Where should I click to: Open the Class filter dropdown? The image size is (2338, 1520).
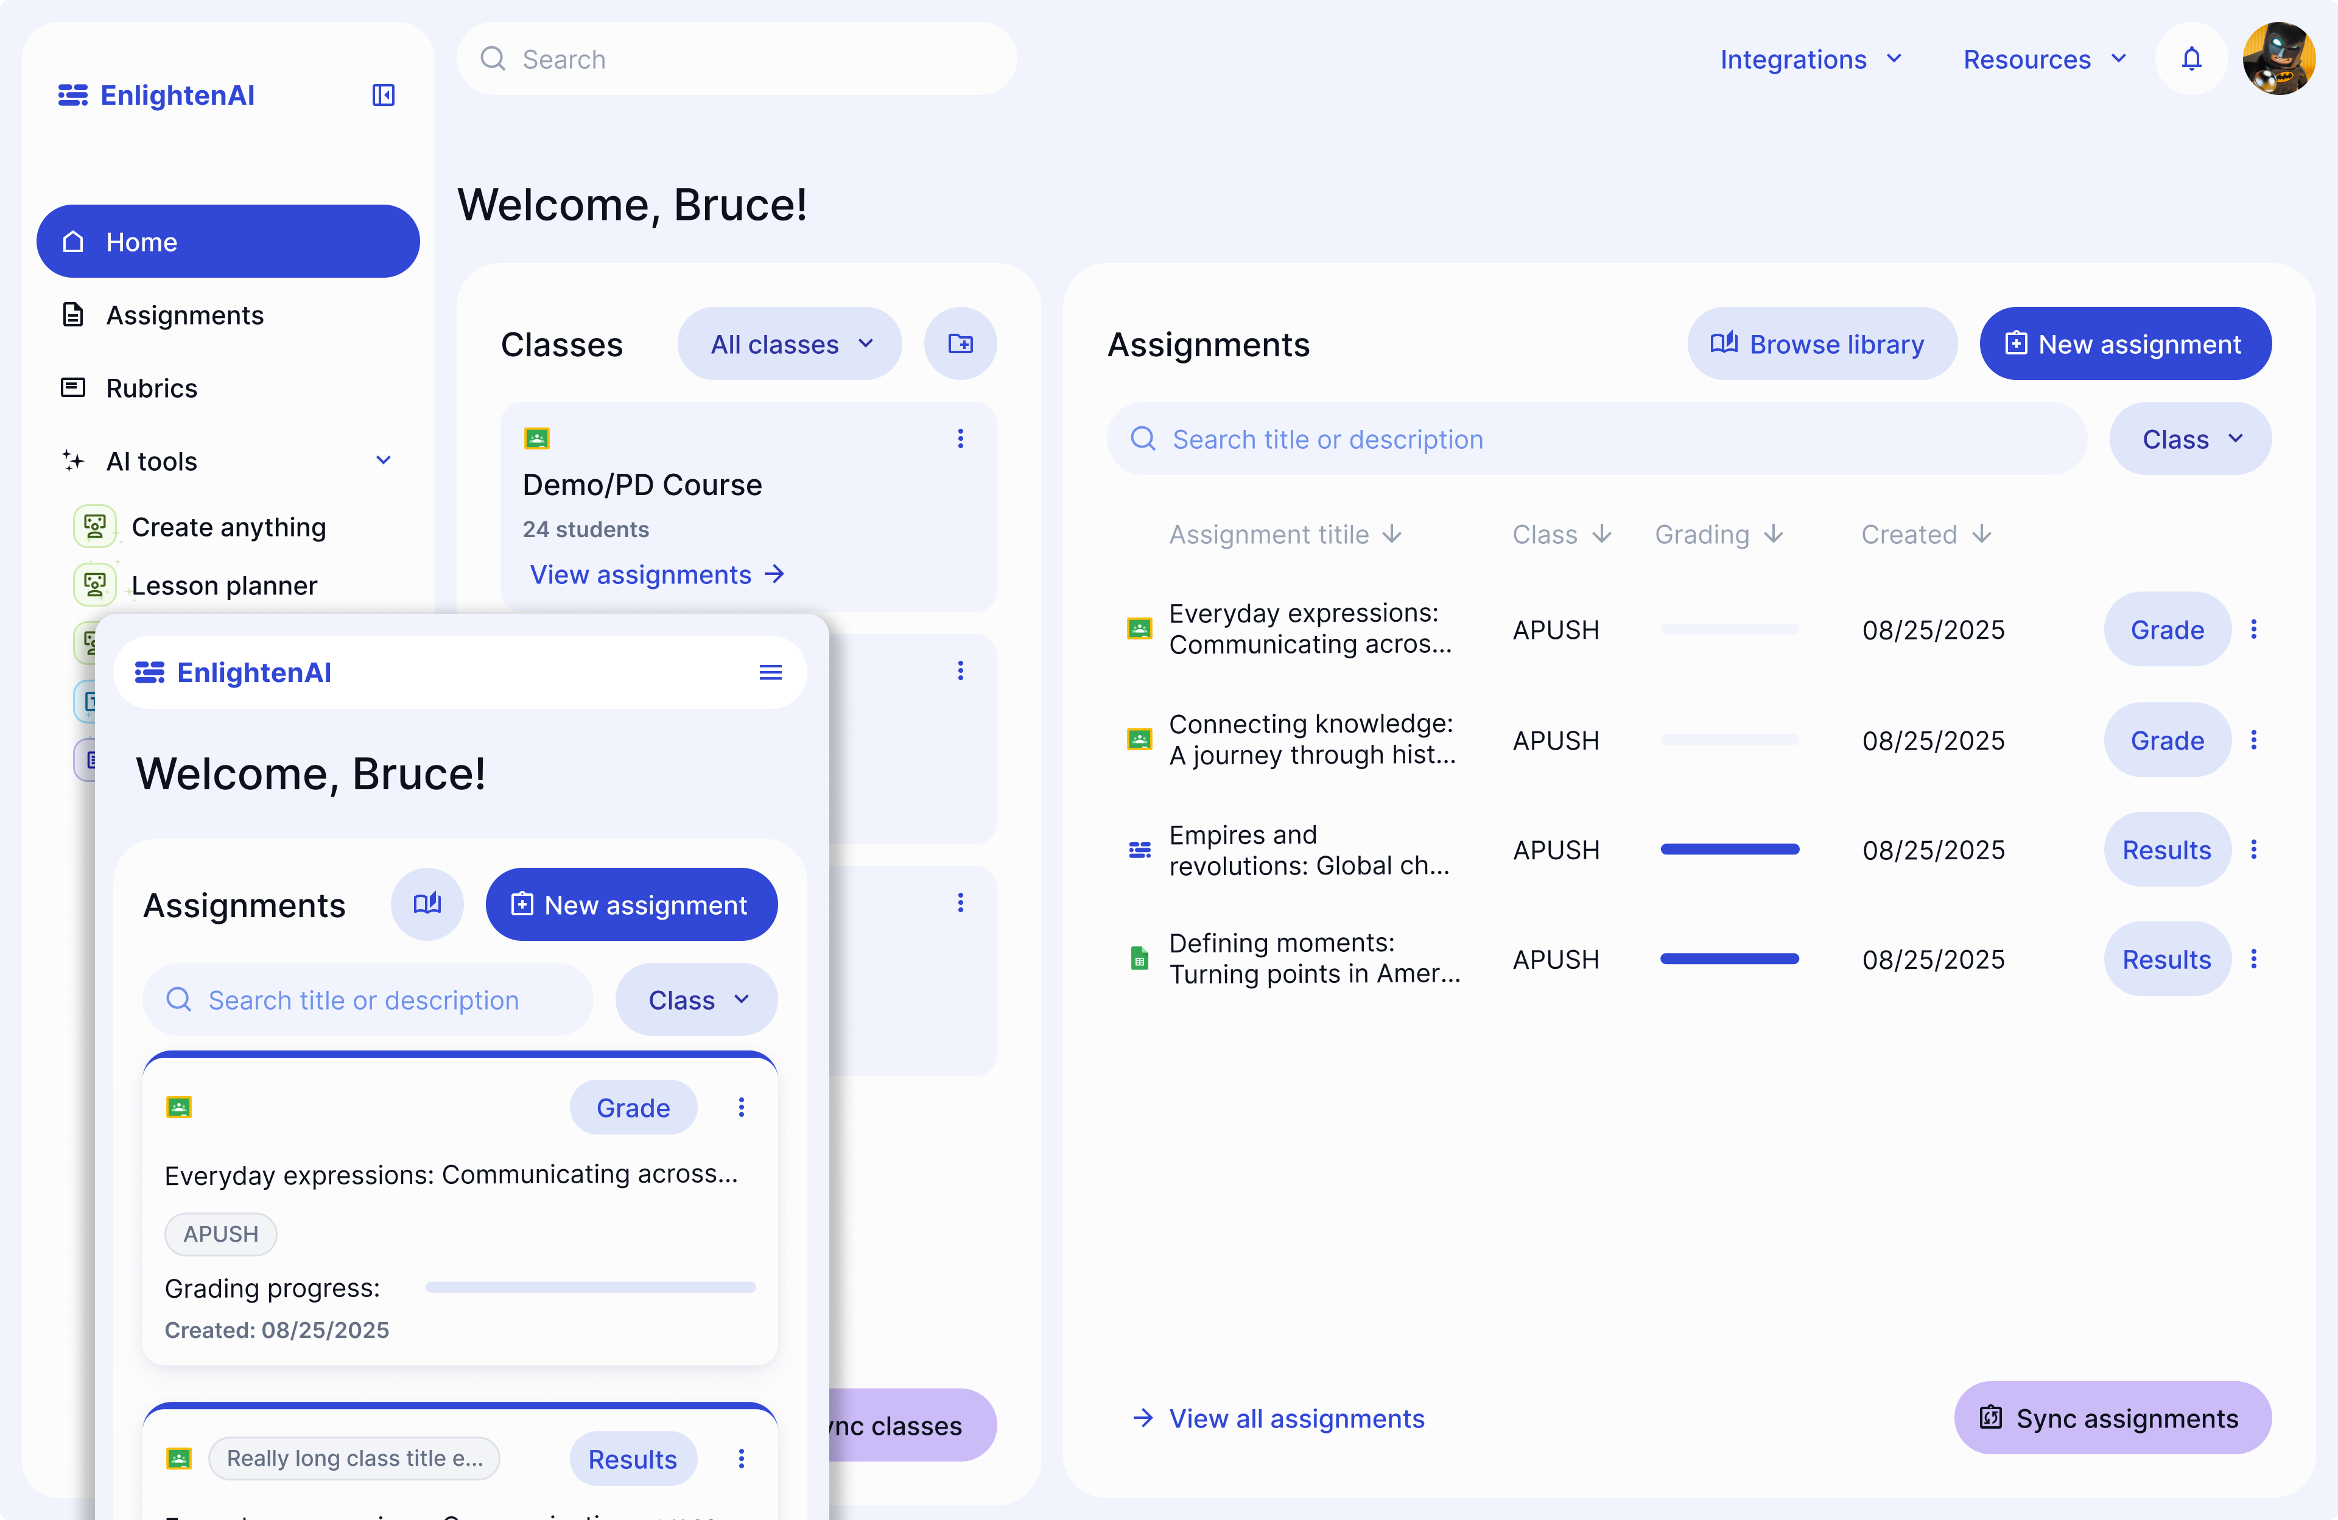click(2189, 439)
